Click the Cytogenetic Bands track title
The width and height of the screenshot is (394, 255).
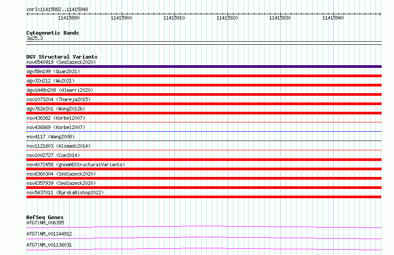tap(53, 33)
